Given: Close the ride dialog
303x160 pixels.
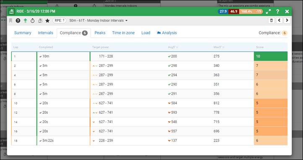Looking at the screenshot, I should point(287,11).
